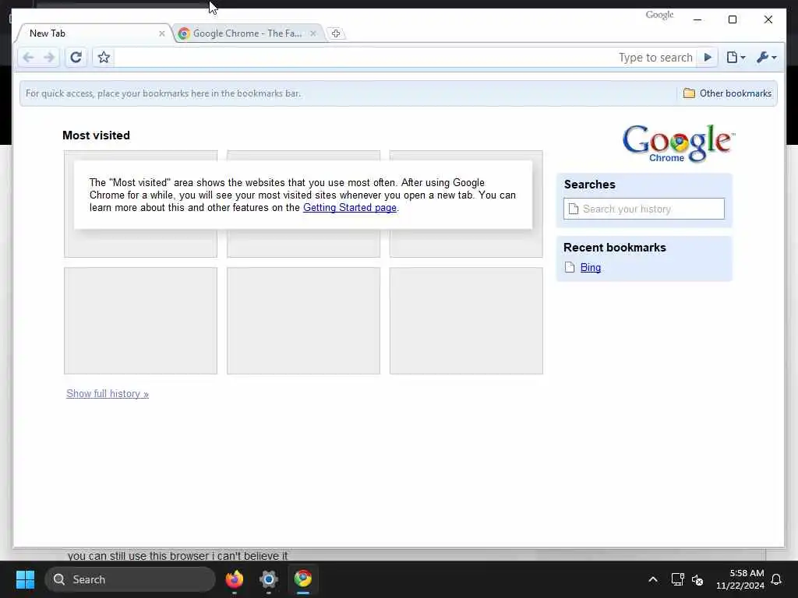Open the clock showing 5:58 AM
798x598 pixels.
pyautogui.click(x=740, y=579)
